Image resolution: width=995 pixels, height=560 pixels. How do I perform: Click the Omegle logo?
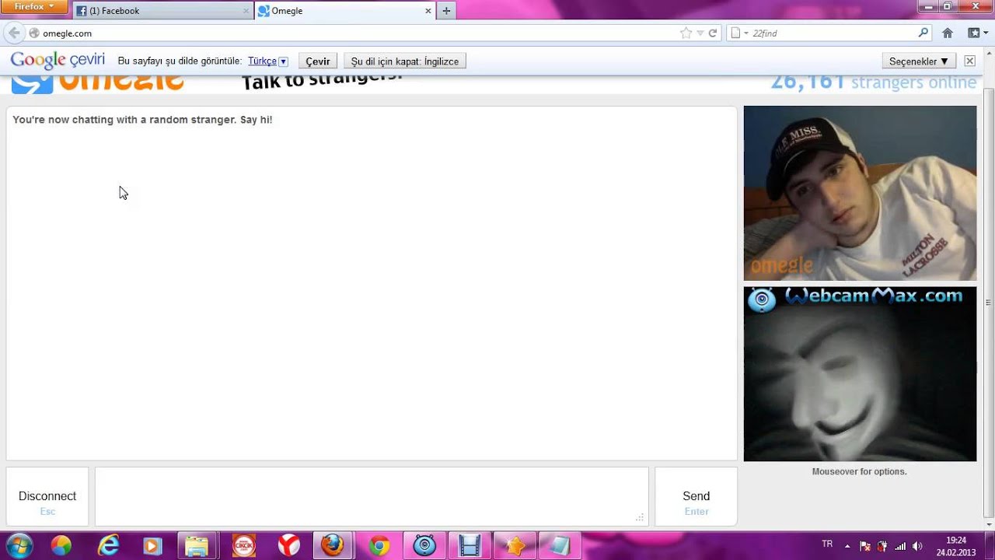(97, 82)
